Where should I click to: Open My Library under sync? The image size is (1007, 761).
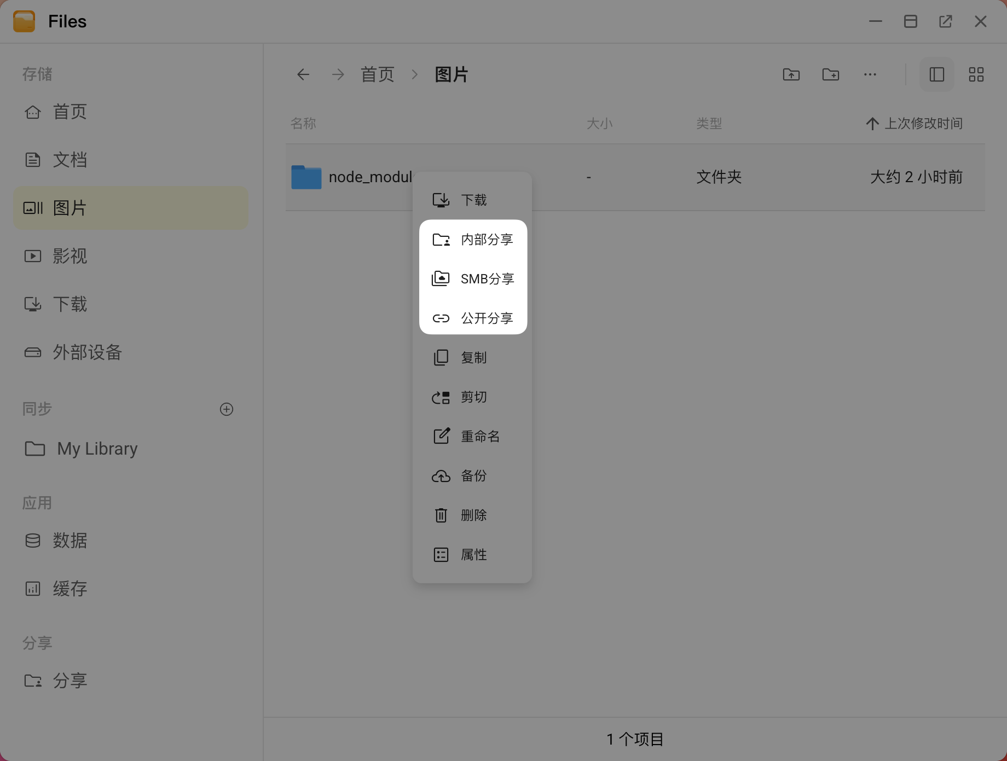pyautogui.click(x=96, y=449)
